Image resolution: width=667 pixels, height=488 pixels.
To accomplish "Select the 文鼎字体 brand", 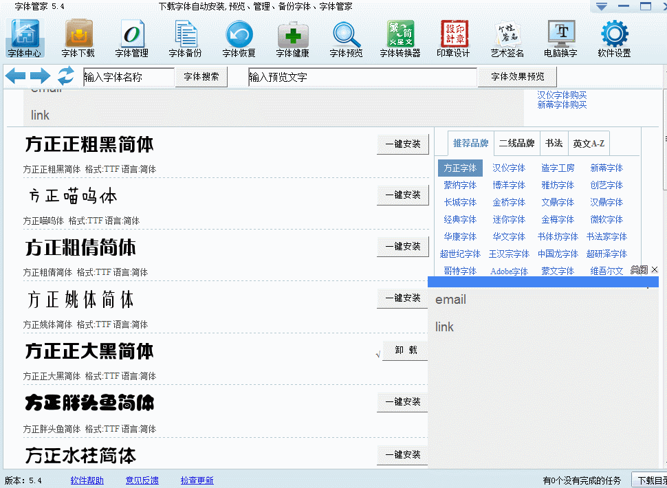I will pos(558,202).
